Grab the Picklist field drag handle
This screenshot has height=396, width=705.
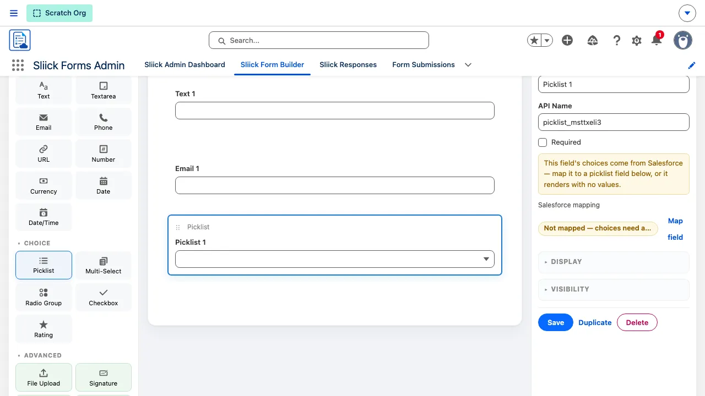(178, 227)
